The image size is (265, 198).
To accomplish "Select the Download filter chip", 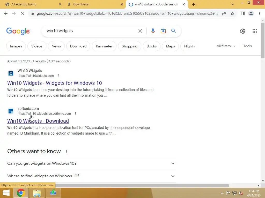I will [78, 46].
